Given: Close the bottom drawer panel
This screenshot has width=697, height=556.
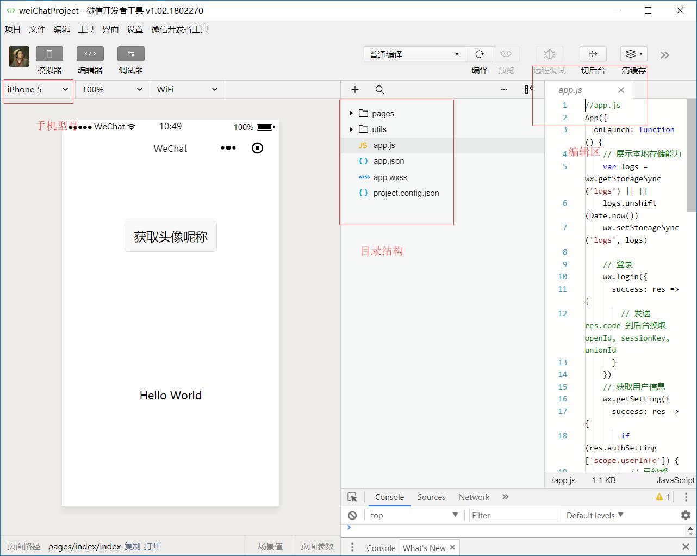Looking at the screenshot, I should [x=686, y=547].
